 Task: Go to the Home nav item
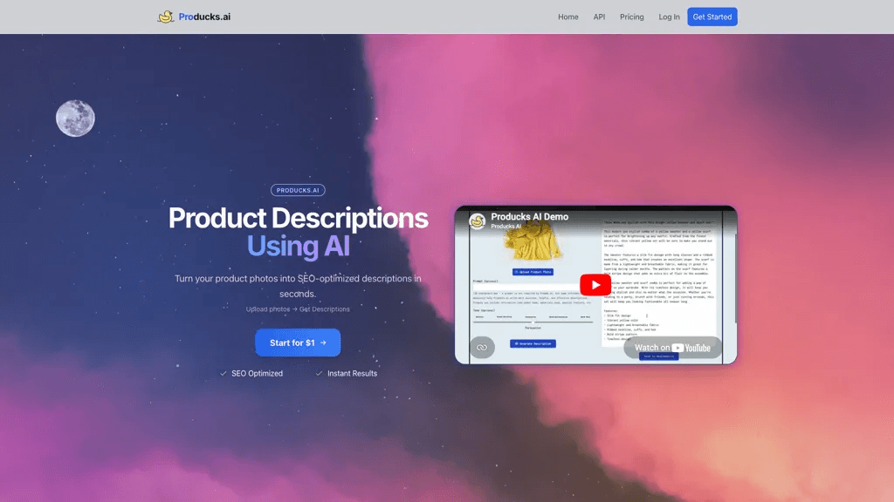pos(567,17)
